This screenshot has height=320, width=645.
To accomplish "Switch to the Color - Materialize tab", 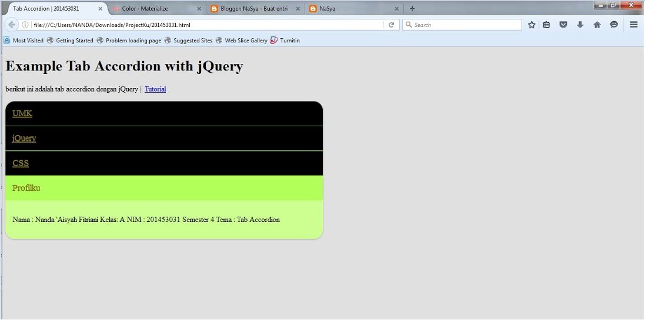I will (x=158, y=8).
